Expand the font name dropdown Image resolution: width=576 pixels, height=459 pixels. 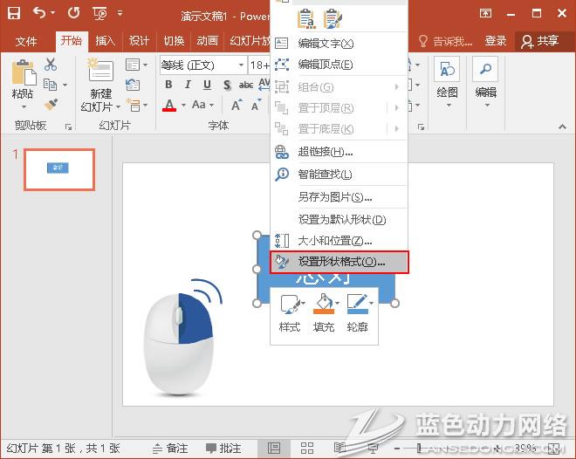tap(241, 65)
